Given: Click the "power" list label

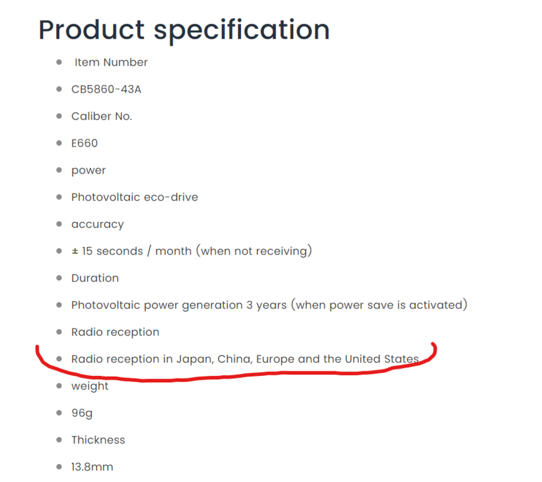Looking at the screenshot, I should [x=89, y=170].
